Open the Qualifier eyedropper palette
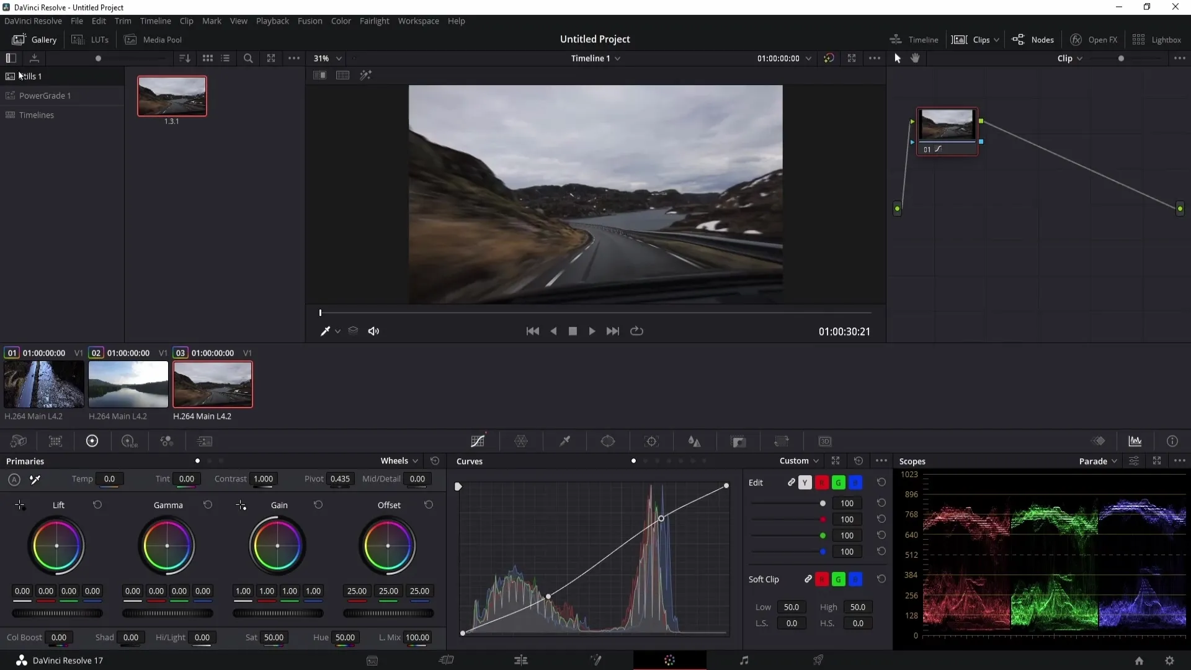Viewport: 1191px width, 670px height. tap(565, 441)
